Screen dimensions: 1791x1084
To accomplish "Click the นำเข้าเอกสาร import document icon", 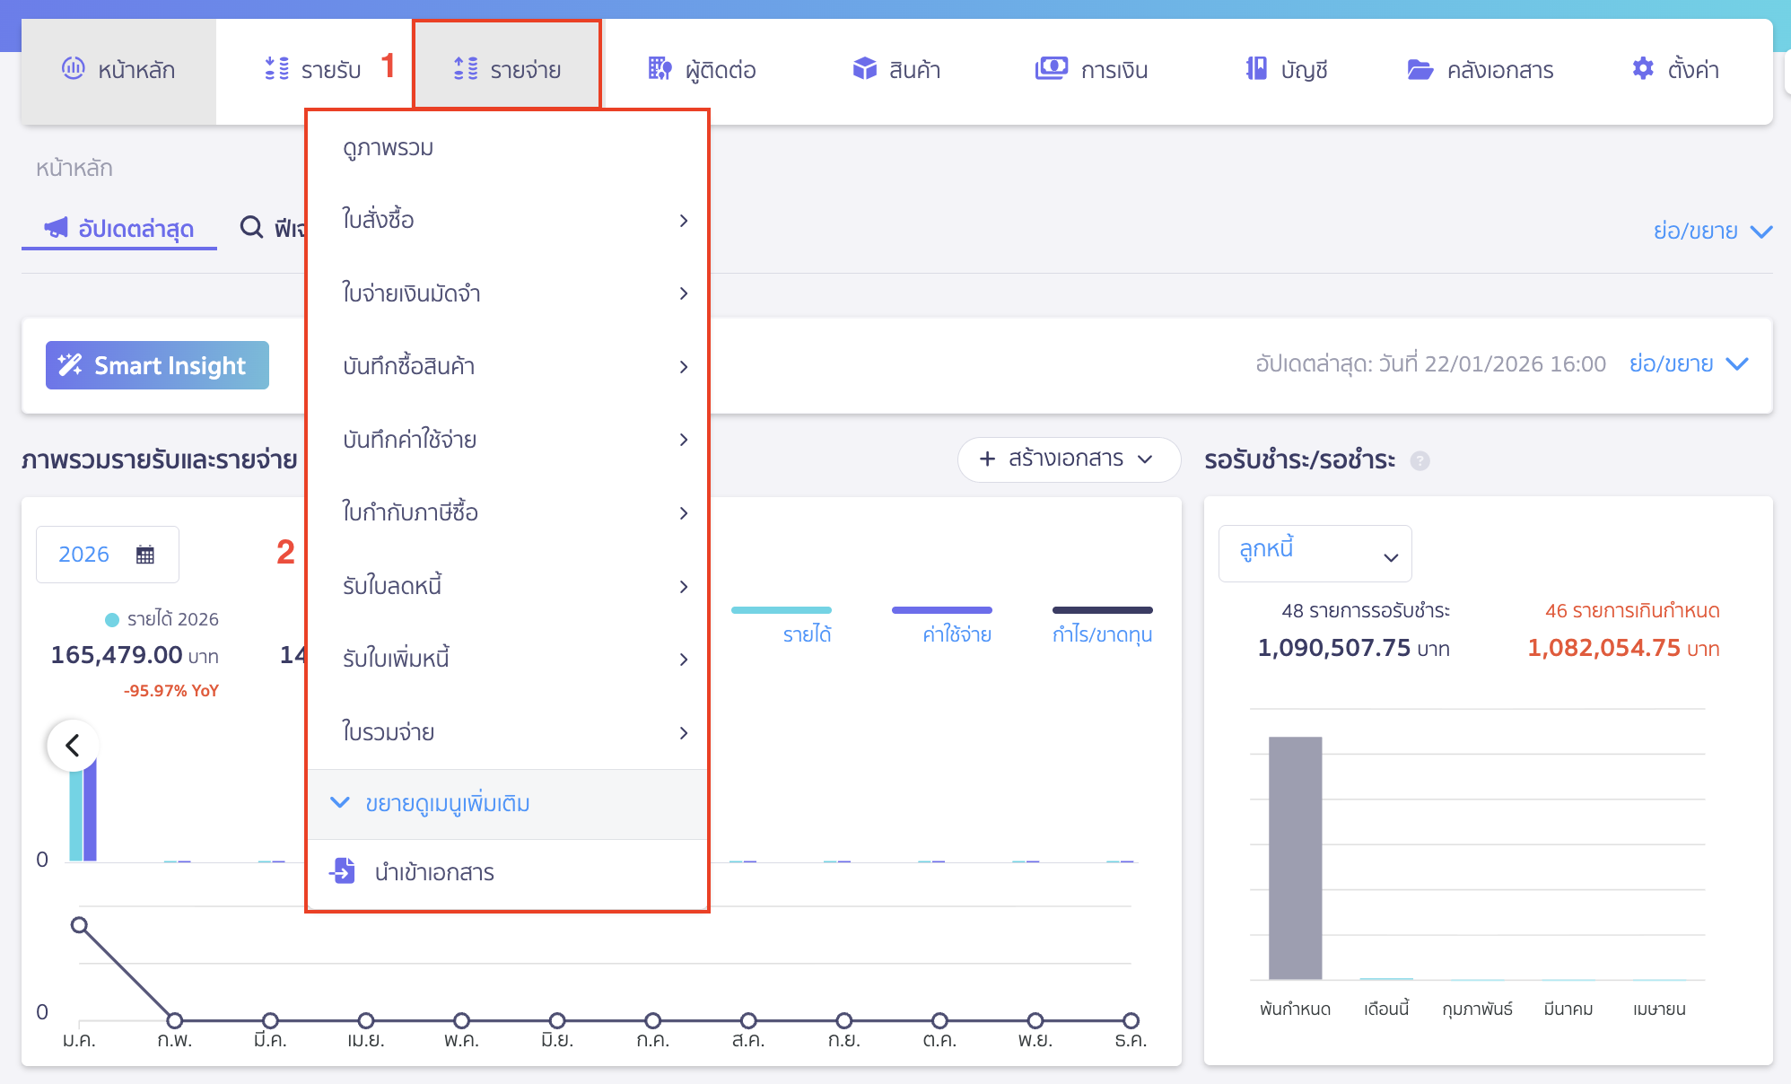I will point(343,870).
